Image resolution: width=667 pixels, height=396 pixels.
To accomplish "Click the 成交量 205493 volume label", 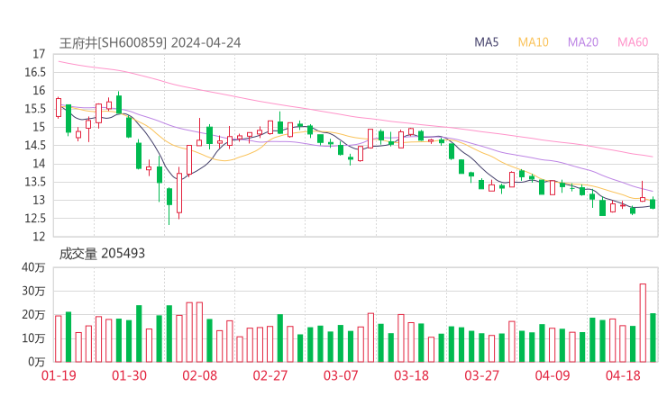I will click(102, 254).
